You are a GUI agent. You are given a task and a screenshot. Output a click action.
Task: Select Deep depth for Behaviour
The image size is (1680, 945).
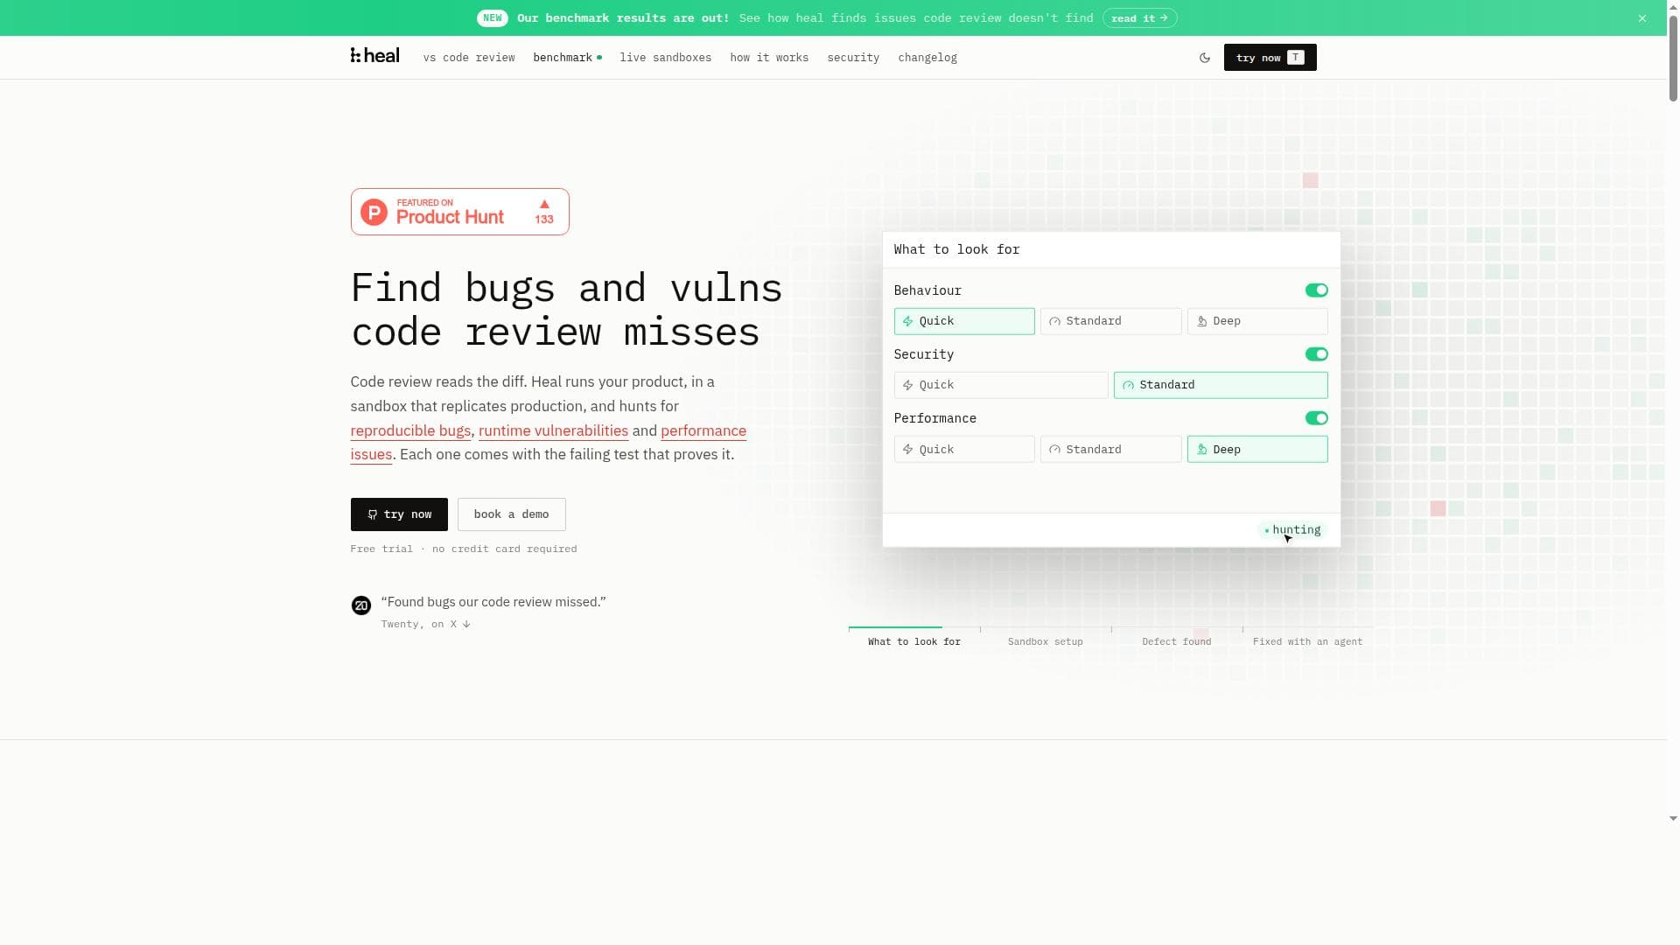(1257, 321)
